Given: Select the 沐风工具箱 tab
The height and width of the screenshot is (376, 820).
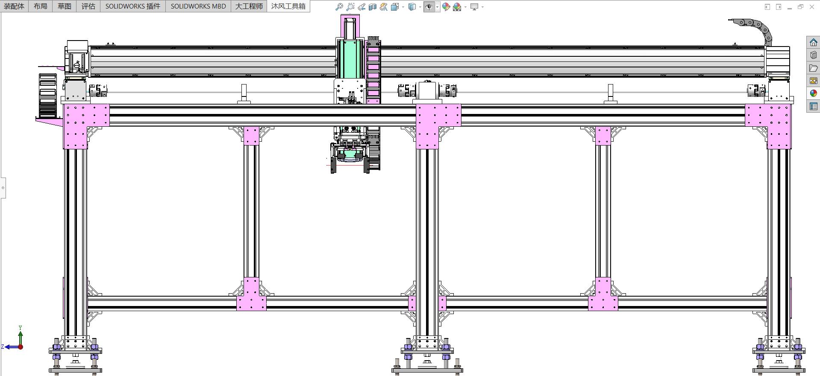Looking at the screenshot, I should coord(288,6).
